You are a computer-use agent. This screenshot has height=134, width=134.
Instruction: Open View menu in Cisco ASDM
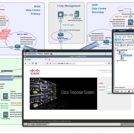120,37
